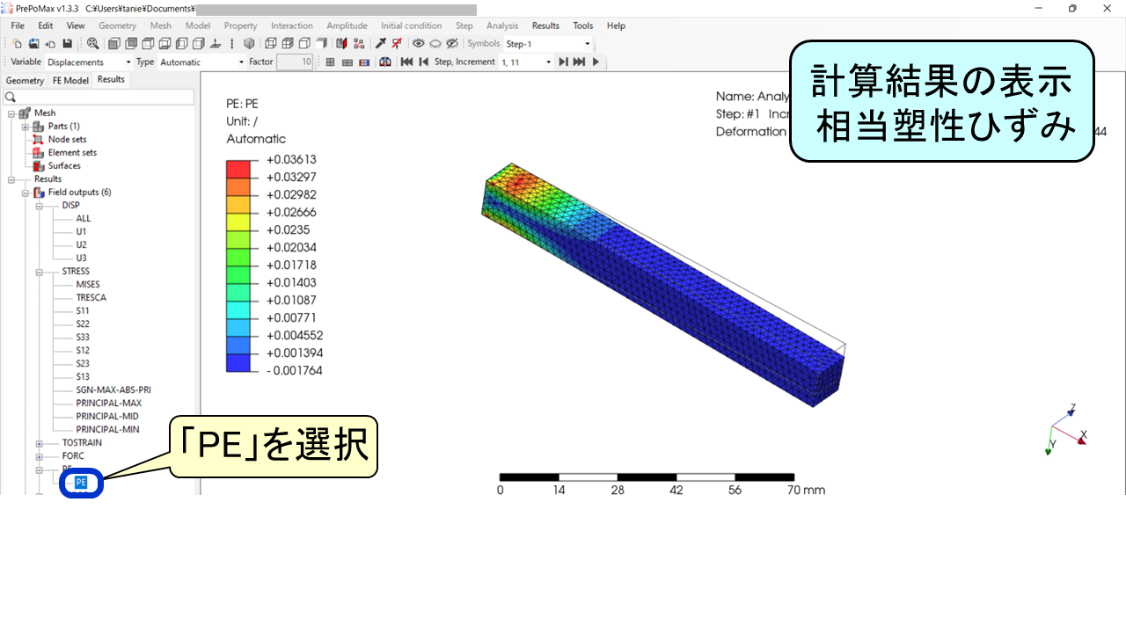Click the Import file icon
The image size is (1126, 633).
point(50,44)
